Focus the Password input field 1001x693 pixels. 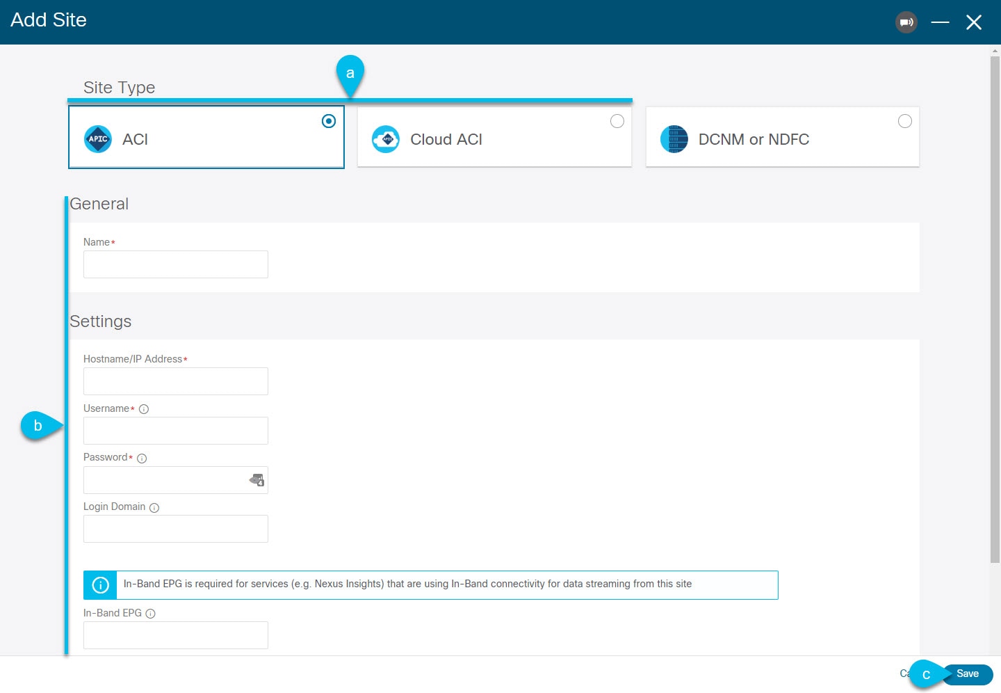coord(176,480)
